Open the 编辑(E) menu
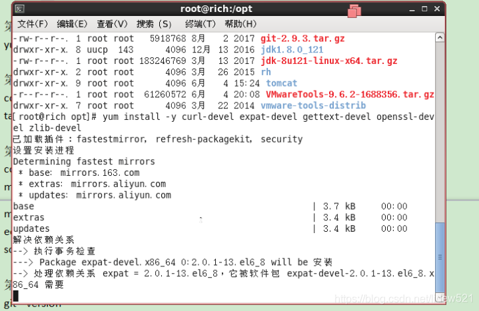This screenshot has width=479, height=311. (x=72, y=24)
